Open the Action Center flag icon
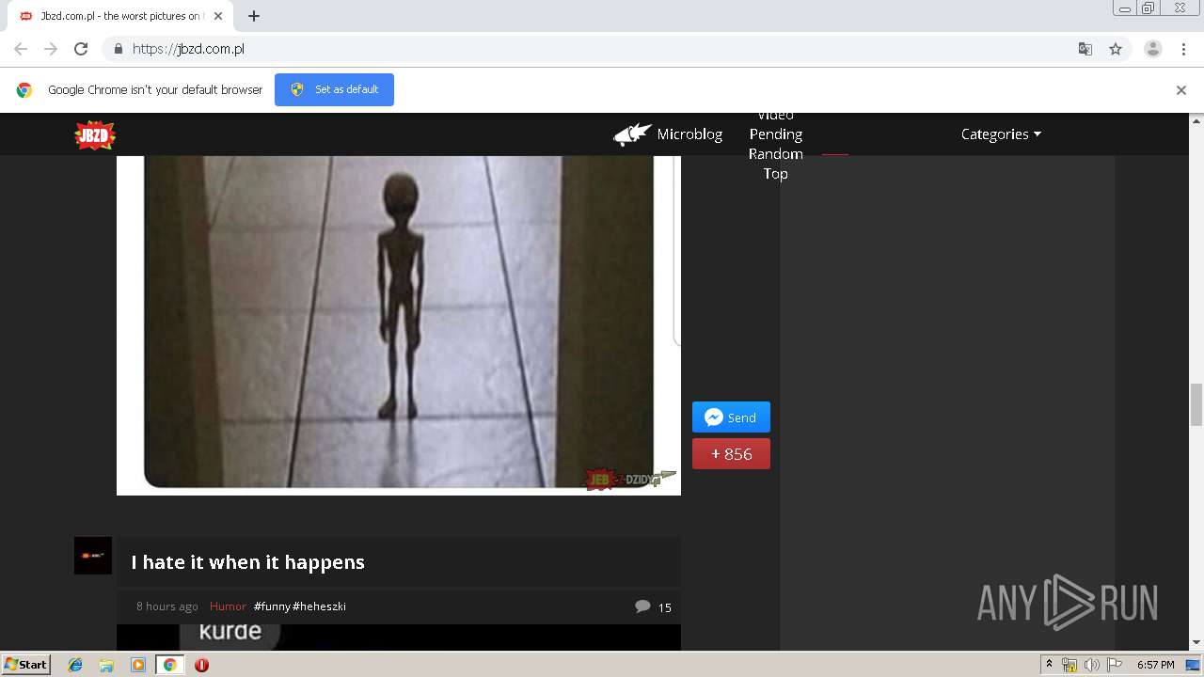Image resolution: width=1204 pixels, height=677 pixels. tap(1115, 665)
